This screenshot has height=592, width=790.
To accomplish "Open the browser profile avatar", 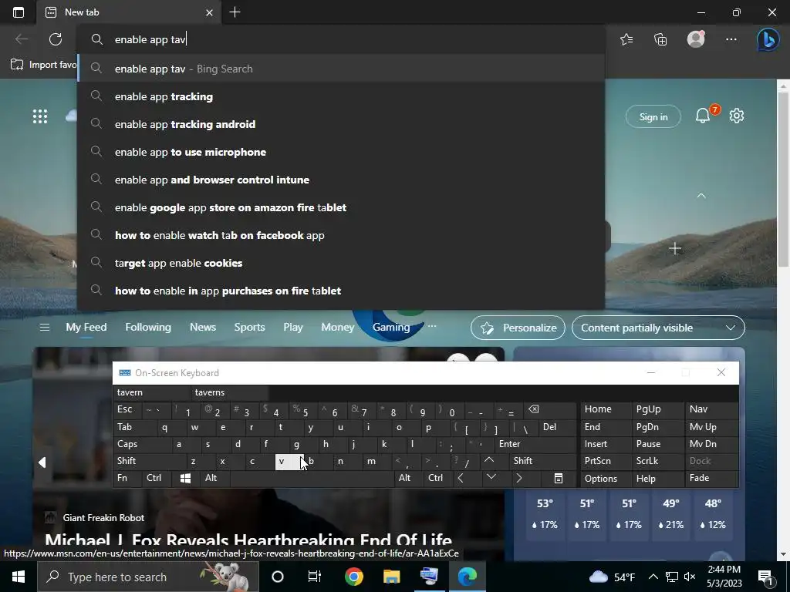I will coord(696,39).
